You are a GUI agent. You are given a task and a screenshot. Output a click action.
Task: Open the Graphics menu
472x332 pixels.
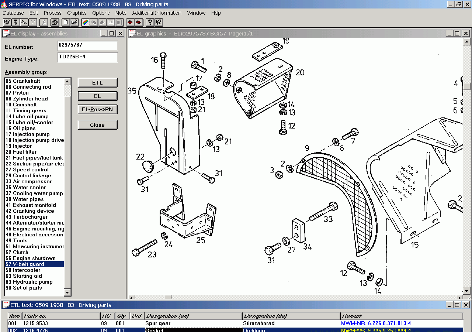point(76,13)
